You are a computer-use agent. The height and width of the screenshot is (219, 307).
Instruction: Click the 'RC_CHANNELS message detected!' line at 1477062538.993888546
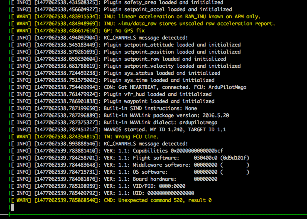tap(99, 144)
